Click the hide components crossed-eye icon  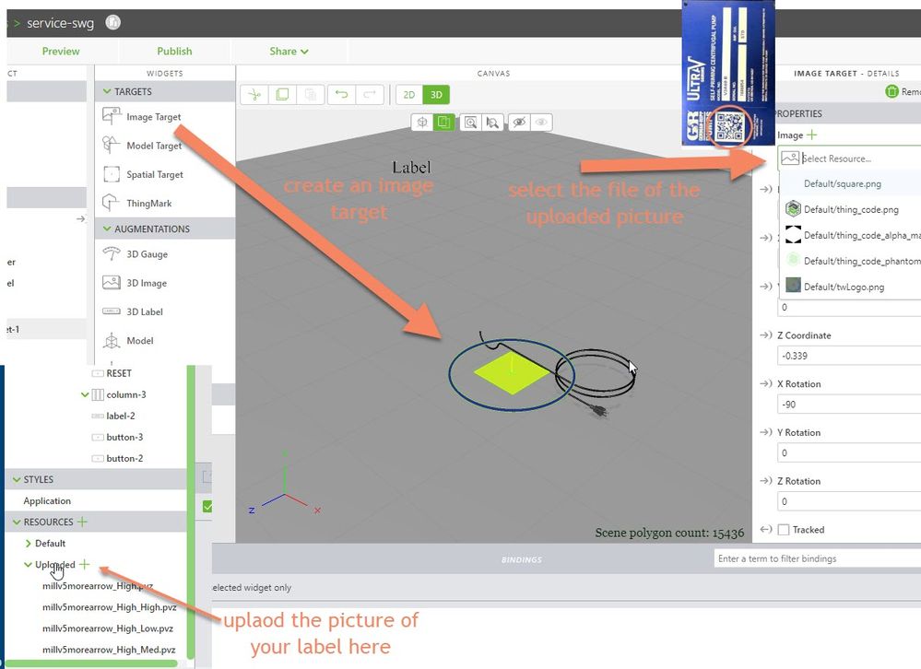coord(519,122)
